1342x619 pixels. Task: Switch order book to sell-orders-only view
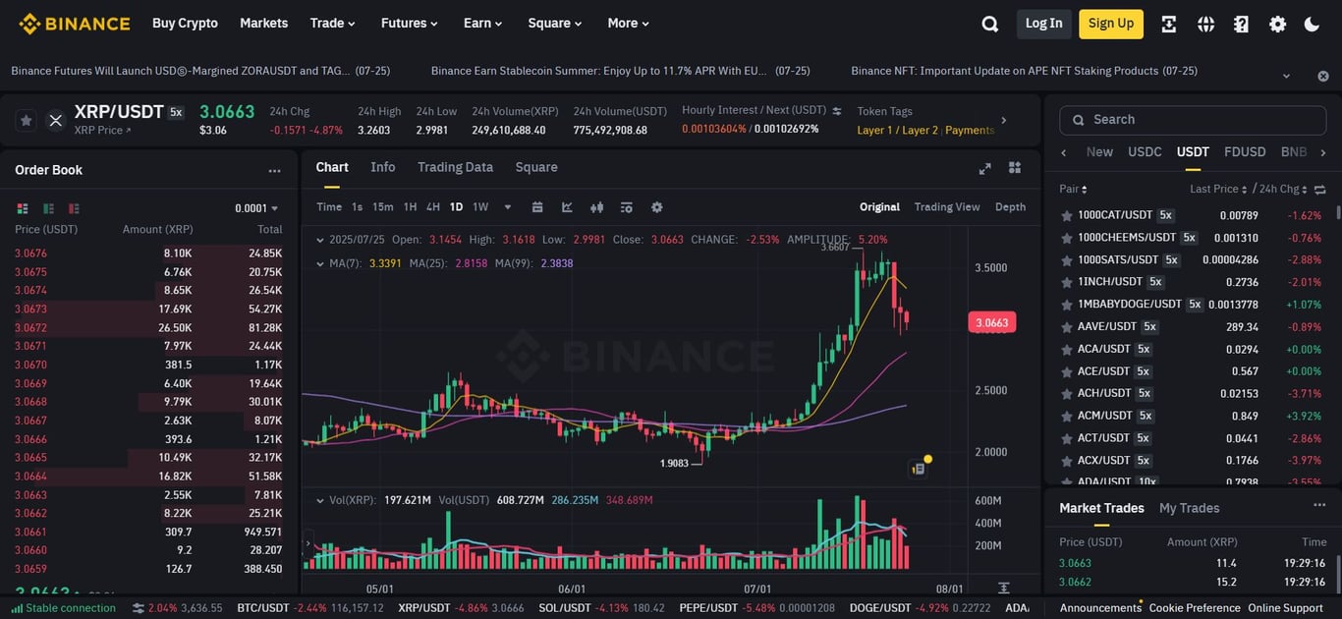coord(74,208)
